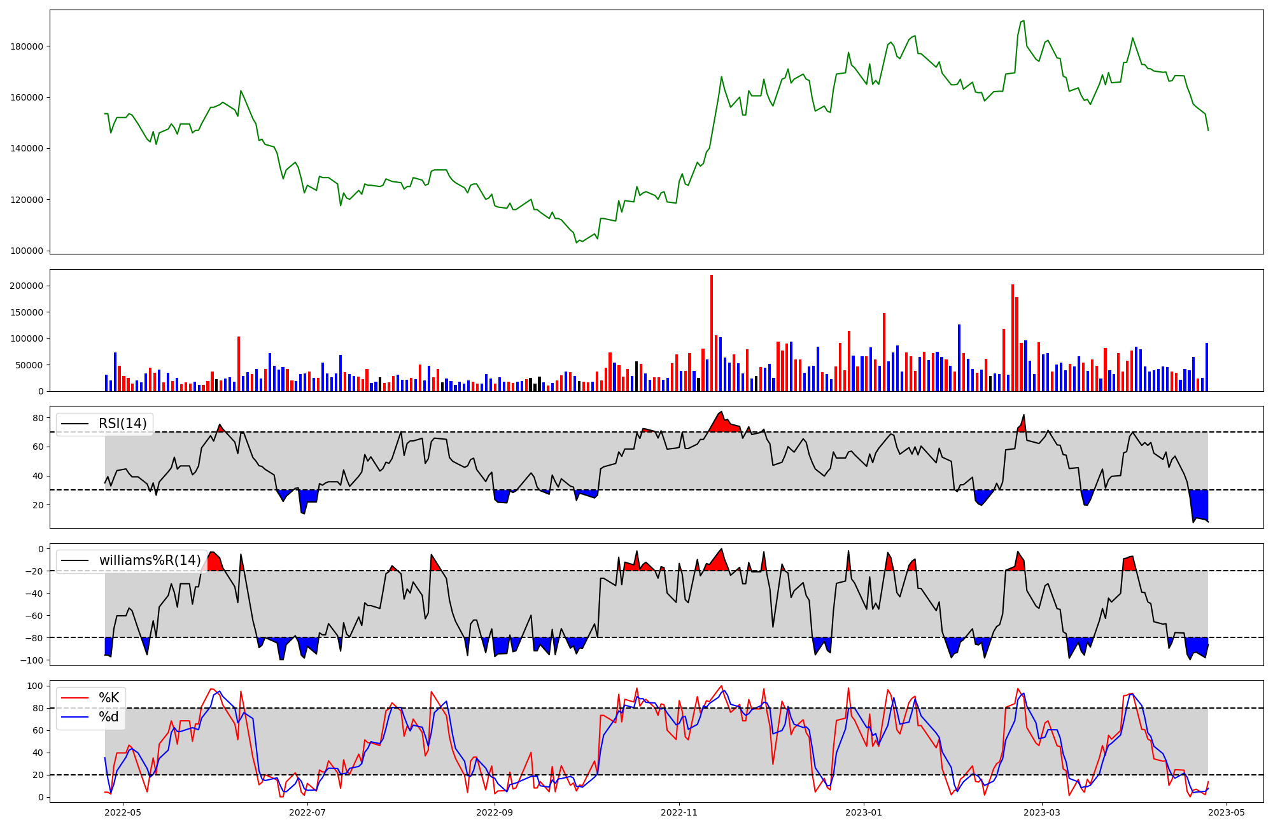Click the williams%R(14) legend entry
Viewport: 1273px width, 827px height.
point(150,560)
